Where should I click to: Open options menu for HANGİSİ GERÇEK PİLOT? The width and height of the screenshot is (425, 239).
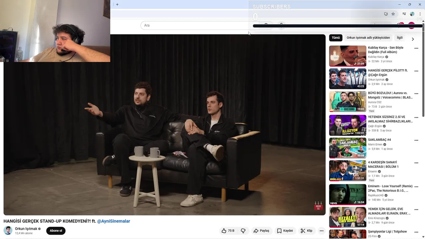[x=416, y=71]
